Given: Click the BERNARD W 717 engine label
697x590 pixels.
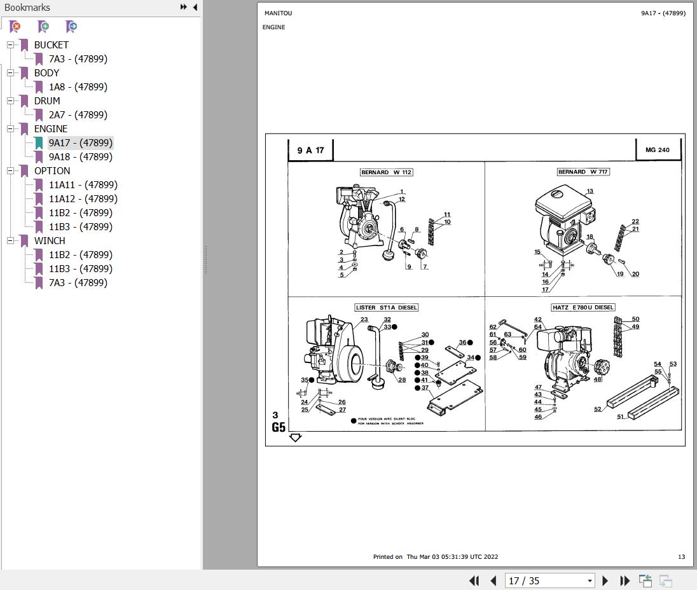Looking at the screenshot, I should click(583, 172).
